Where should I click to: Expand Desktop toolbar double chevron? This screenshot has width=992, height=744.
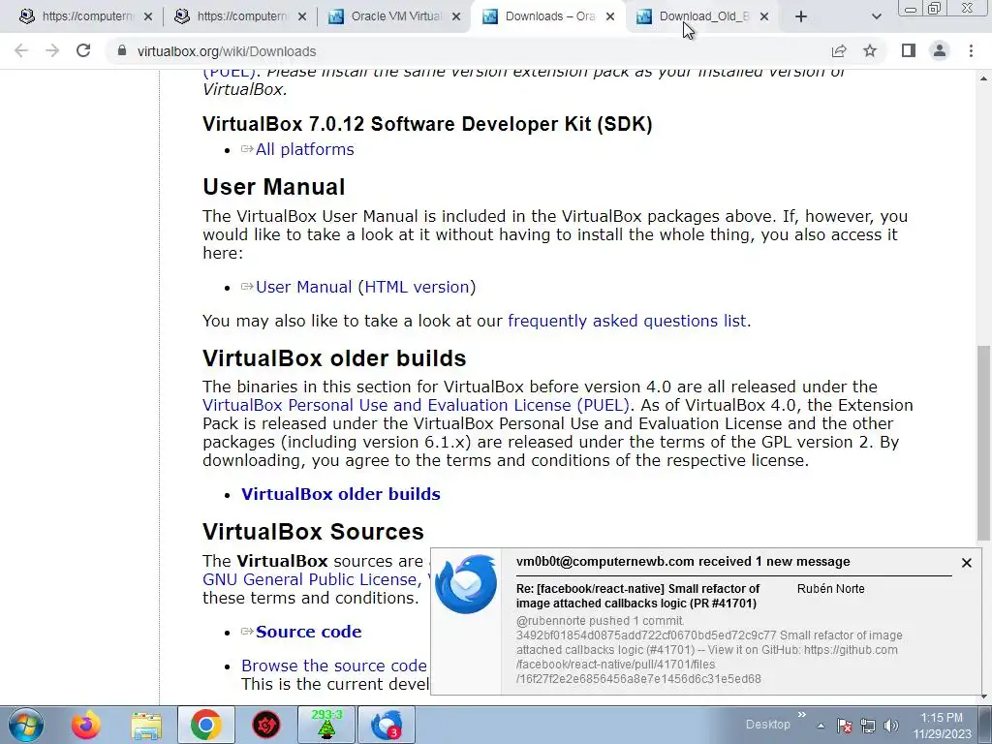click(801, 715)
